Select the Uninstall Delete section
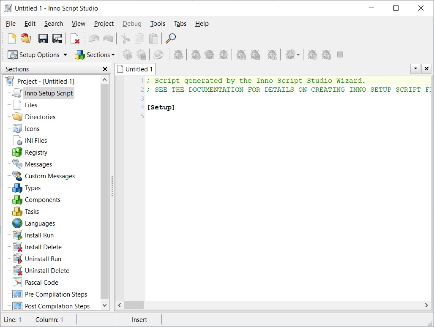The image size is (434, 327). [x=47, y=270]
